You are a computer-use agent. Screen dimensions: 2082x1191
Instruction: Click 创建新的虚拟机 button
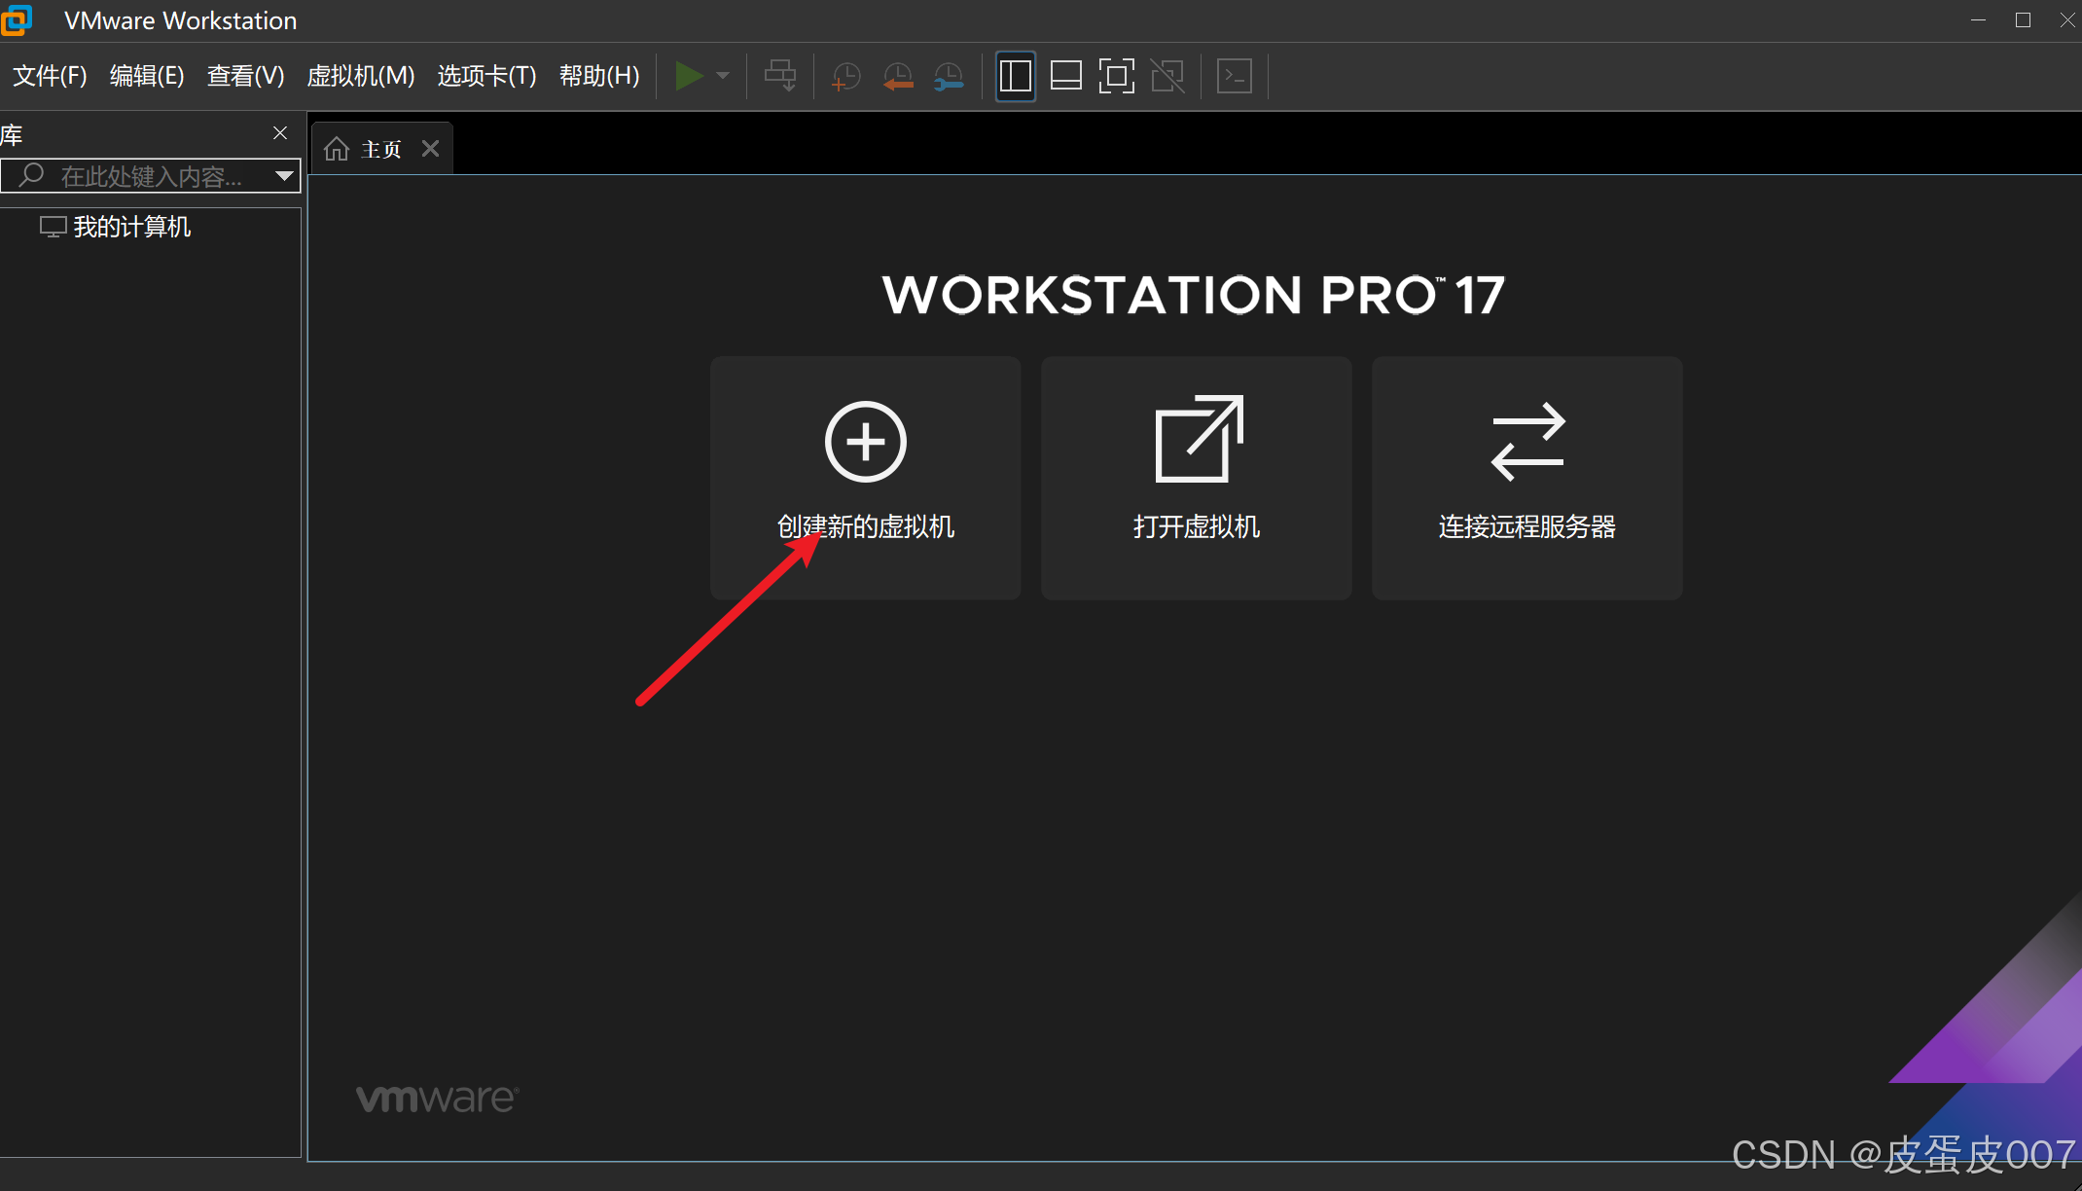865,477
